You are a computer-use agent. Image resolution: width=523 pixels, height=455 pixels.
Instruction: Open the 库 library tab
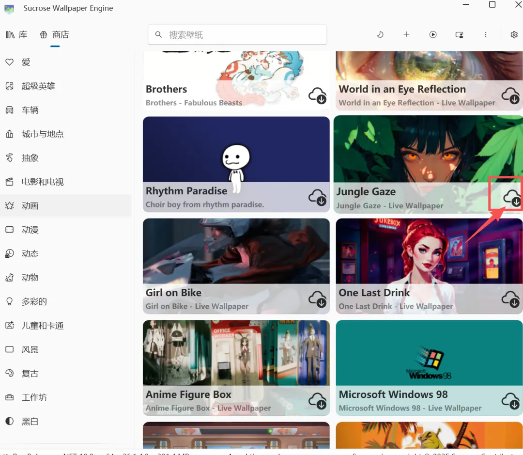[x=16, y=35]
